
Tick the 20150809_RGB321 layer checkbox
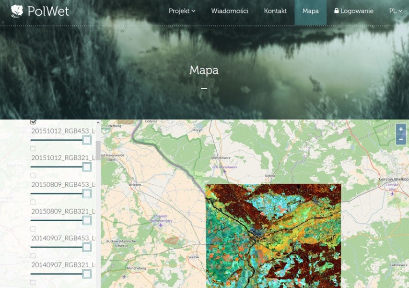point(33,202)
